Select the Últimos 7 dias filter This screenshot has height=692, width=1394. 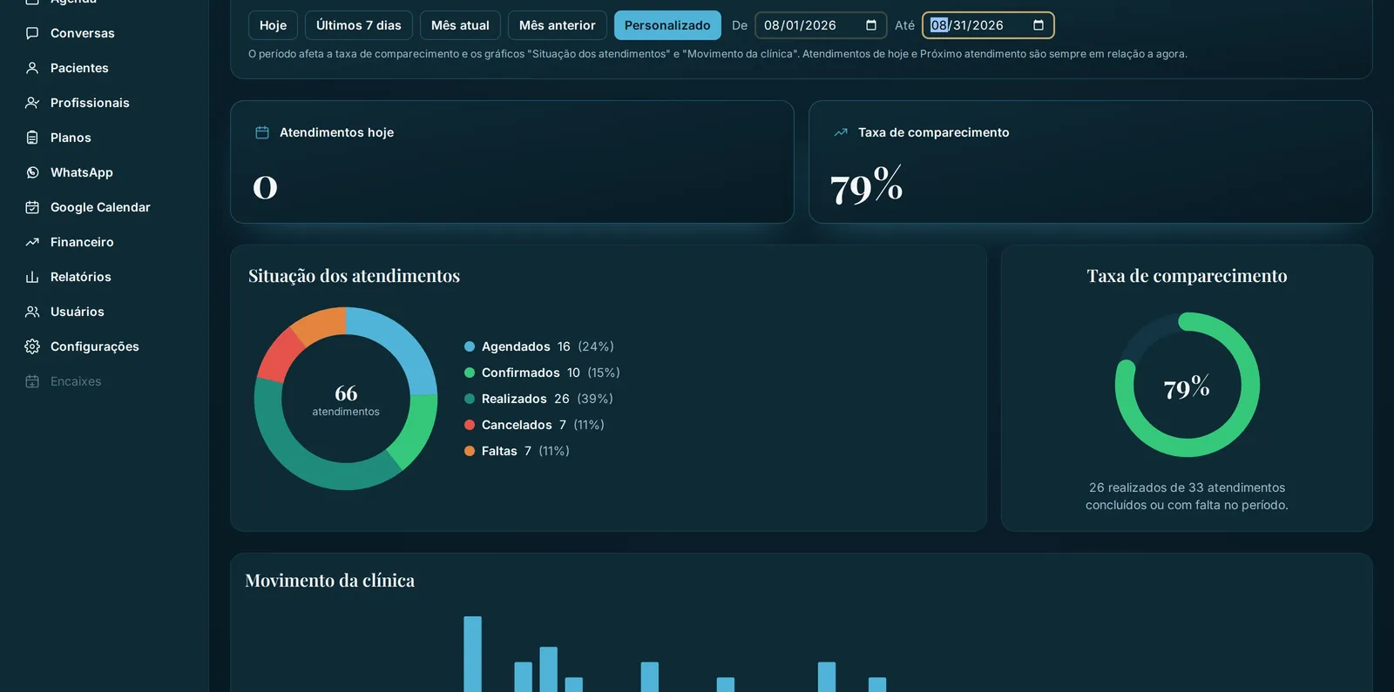[x=359, y=25]
